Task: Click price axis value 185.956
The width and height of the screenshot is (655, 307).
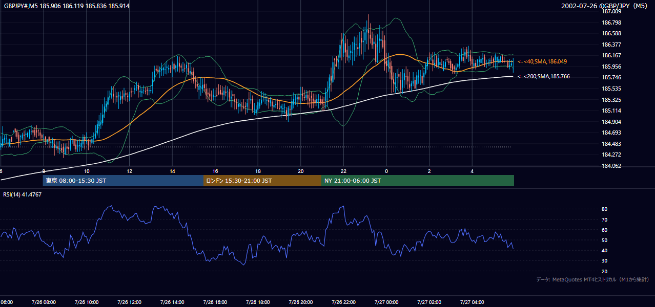Action: coord(612,67)
